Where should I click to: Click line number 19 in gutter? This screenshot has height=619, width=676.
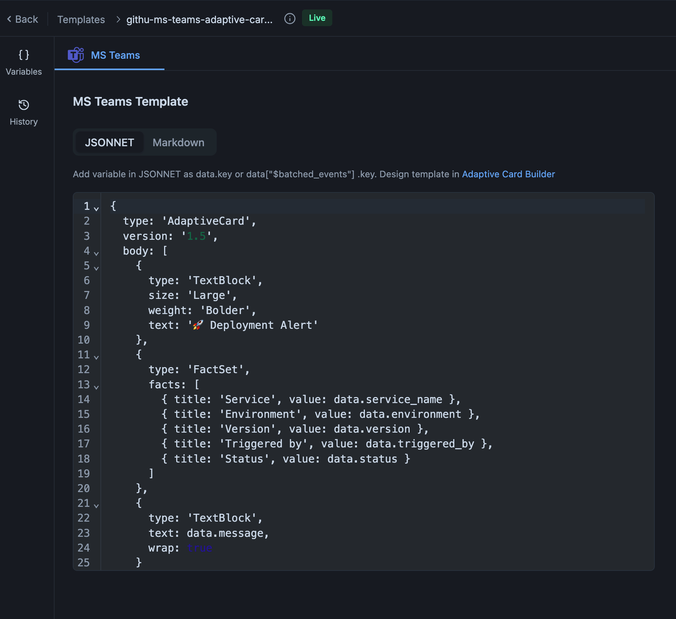(84, 474)
